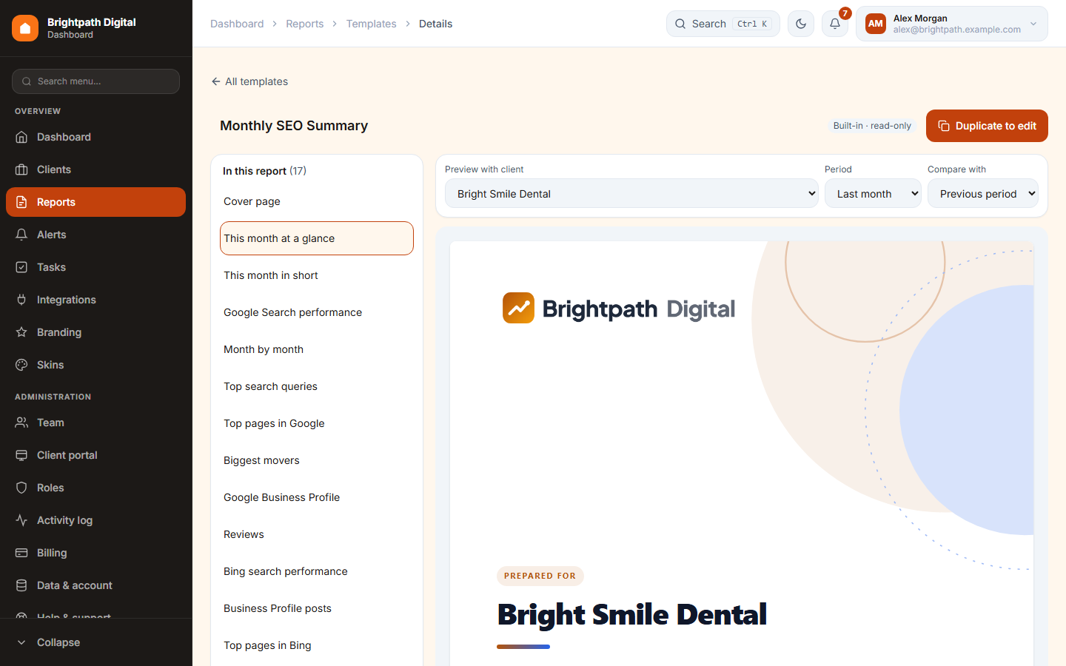Open the top Search Ctrl K box
The image size is (1066, 666).
(723, 24)
